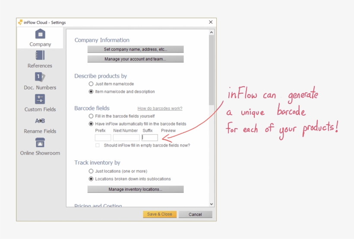The width and height of the screenshot is (354, 239).
Task: Click the 'Company Information' heading
Action: click(102, 40)
